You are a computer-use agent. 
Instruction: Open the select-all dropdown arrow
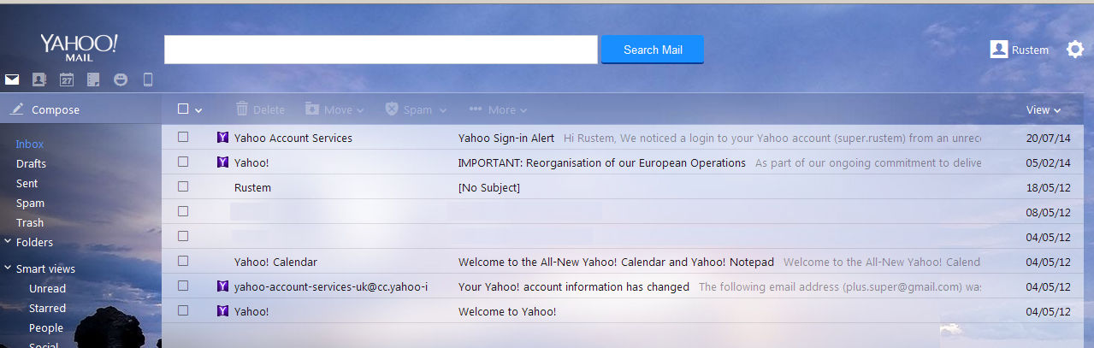click(198, 110)
